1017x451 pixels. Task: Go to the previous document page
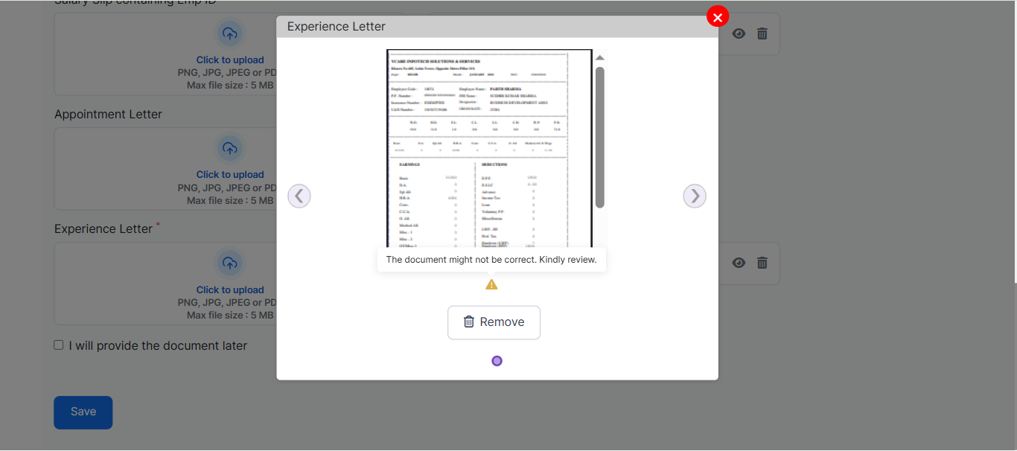pos(299,196)
